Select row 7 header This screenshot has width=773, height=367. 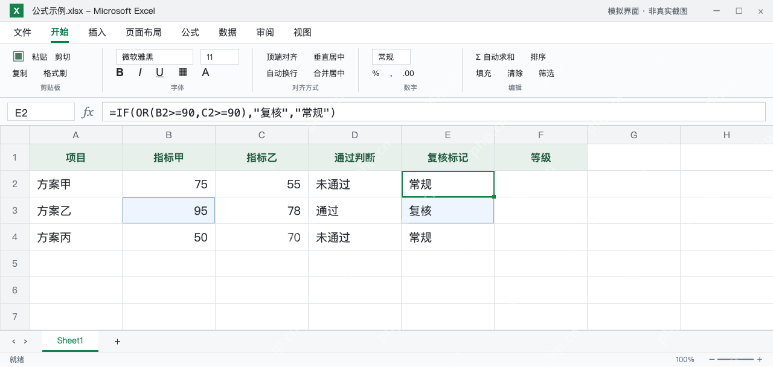14,317
